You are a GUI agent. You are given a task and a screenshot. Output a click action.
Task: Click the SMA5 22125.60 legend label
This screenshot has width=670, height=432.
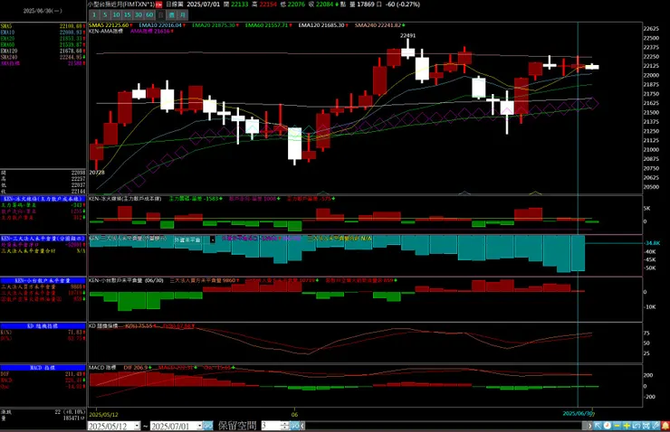[x=109, y=25]
